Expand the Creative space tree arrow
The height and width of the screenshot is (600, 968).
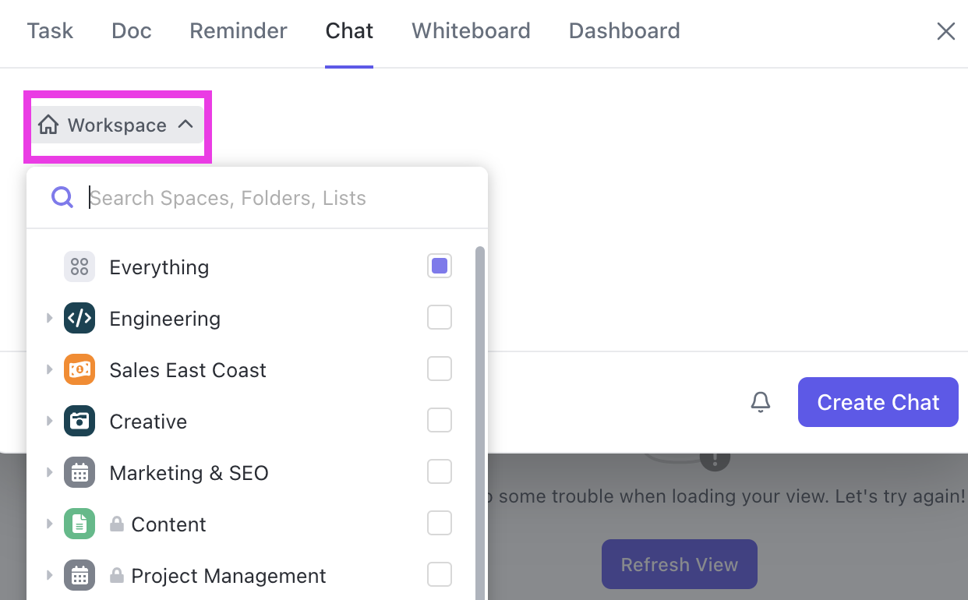pyautogui.click(x=49, y=421)
